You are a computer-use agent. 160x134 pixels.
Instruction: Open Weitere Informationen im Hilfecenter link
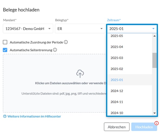click(34, 116)
